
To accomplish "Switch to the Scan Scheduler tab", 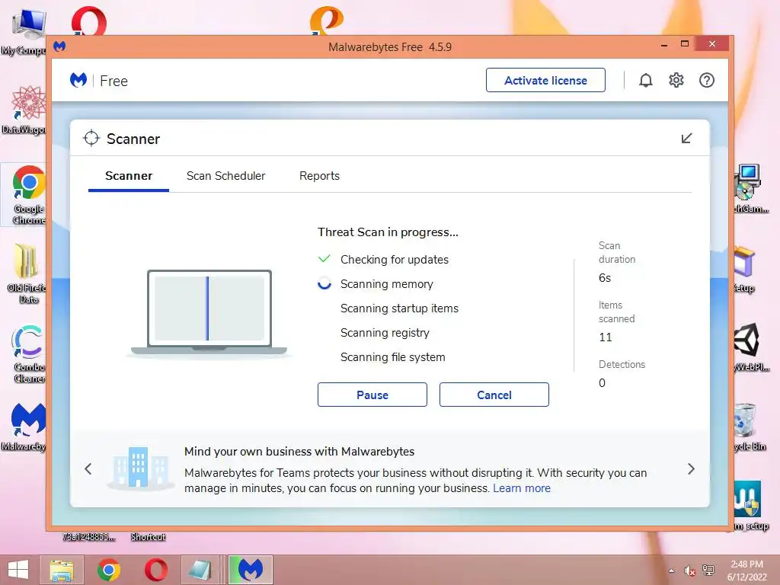I will click(x=225, y=176).
